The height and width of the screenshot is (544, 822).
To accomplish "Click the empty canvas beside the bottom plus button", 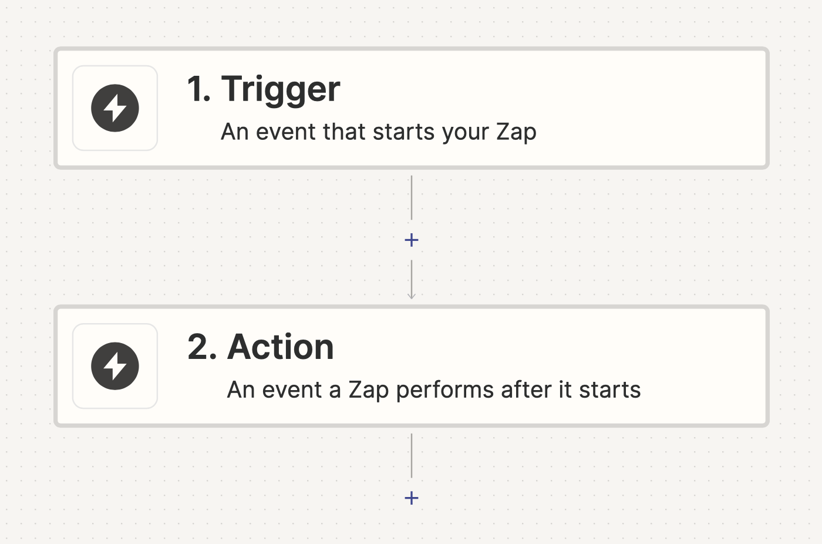I will click(x=528, y=498).
